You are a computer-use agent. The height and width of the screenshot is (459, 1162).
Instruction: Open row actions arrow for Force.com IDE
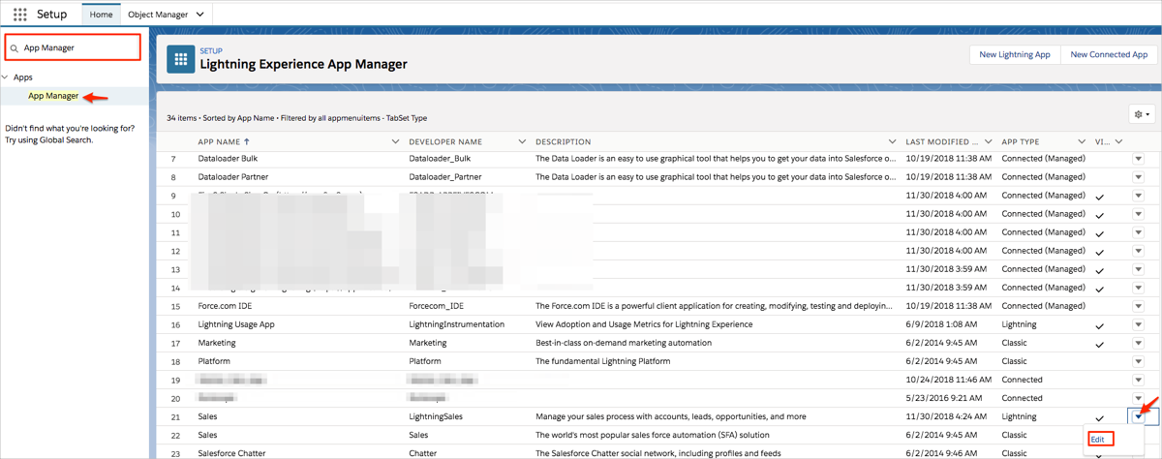click(x=1138, y=306)
